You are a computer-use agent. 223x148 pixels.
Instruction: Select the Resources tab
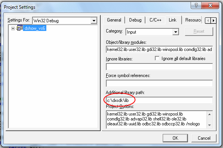[193, 20]
